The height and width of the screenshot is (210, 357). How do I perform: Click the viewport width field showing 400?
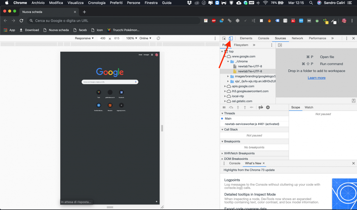[103, 38]
